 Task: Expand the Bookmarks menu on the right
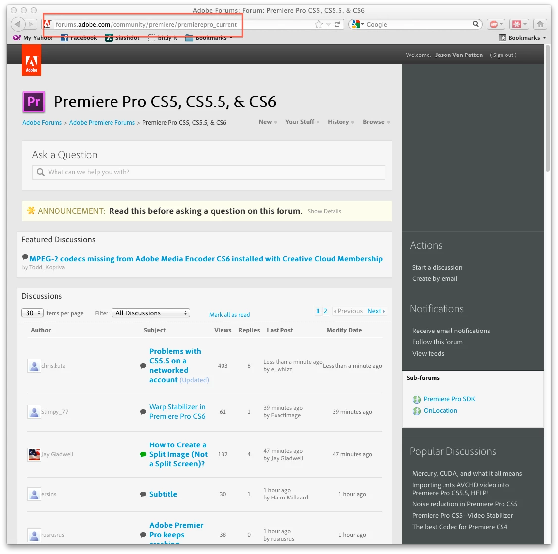click(x=522, y=38)
